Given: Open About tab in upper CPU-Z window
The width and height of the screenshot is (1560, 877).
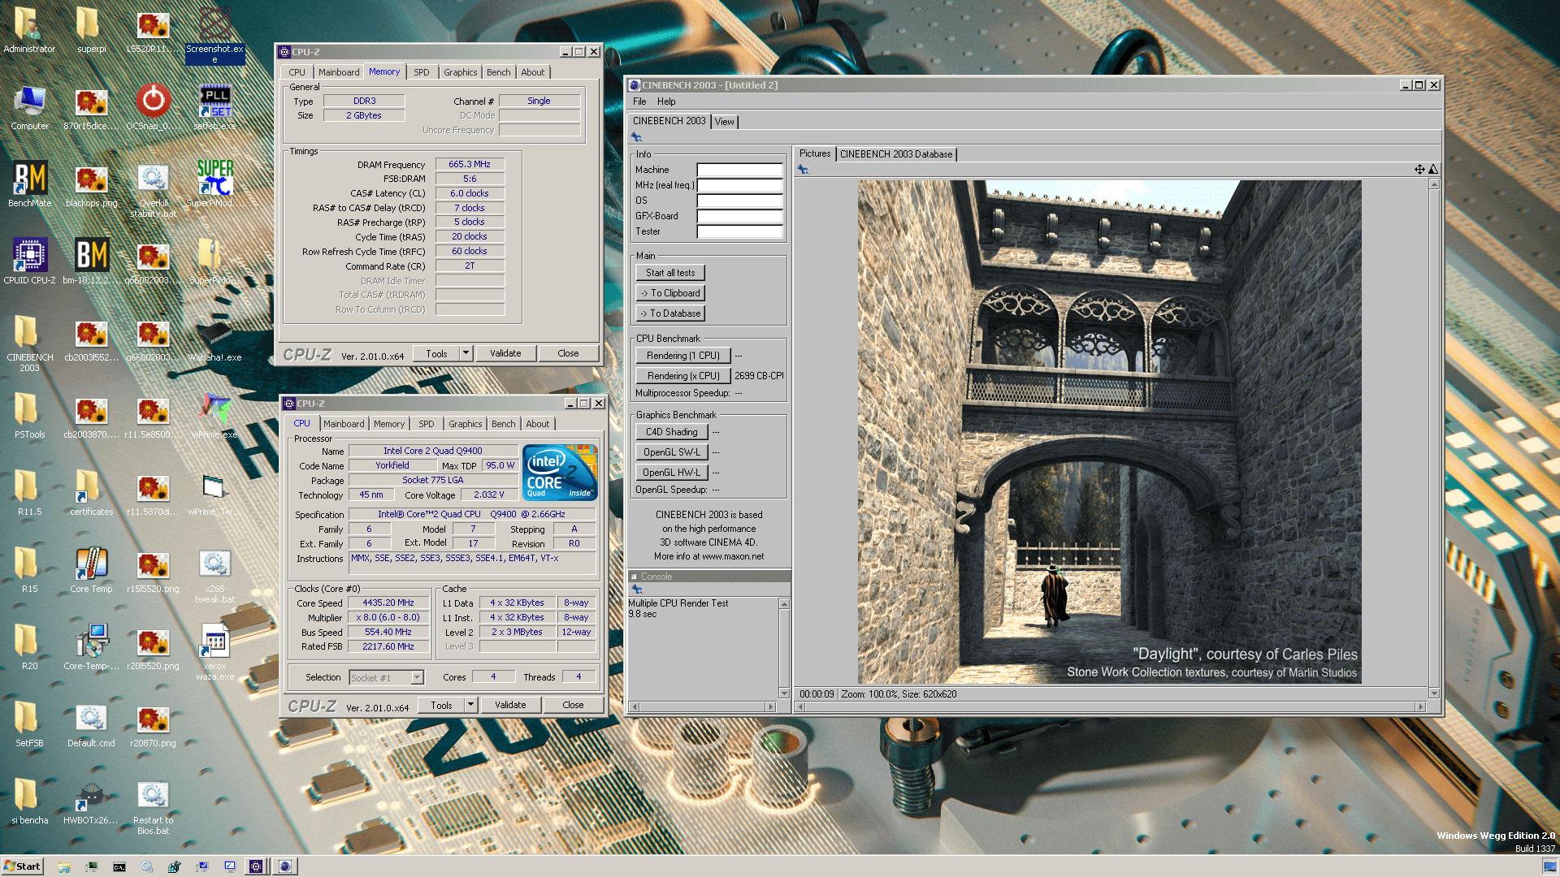Looking at the screenshot, I should coord(532,72).
